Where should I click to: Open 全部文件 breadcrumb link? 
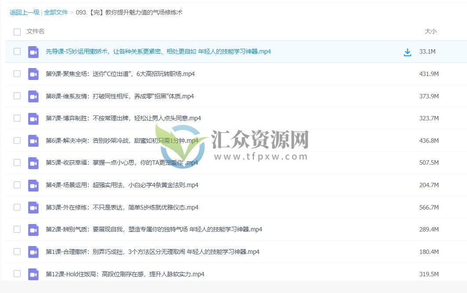(x=56, y=13)
